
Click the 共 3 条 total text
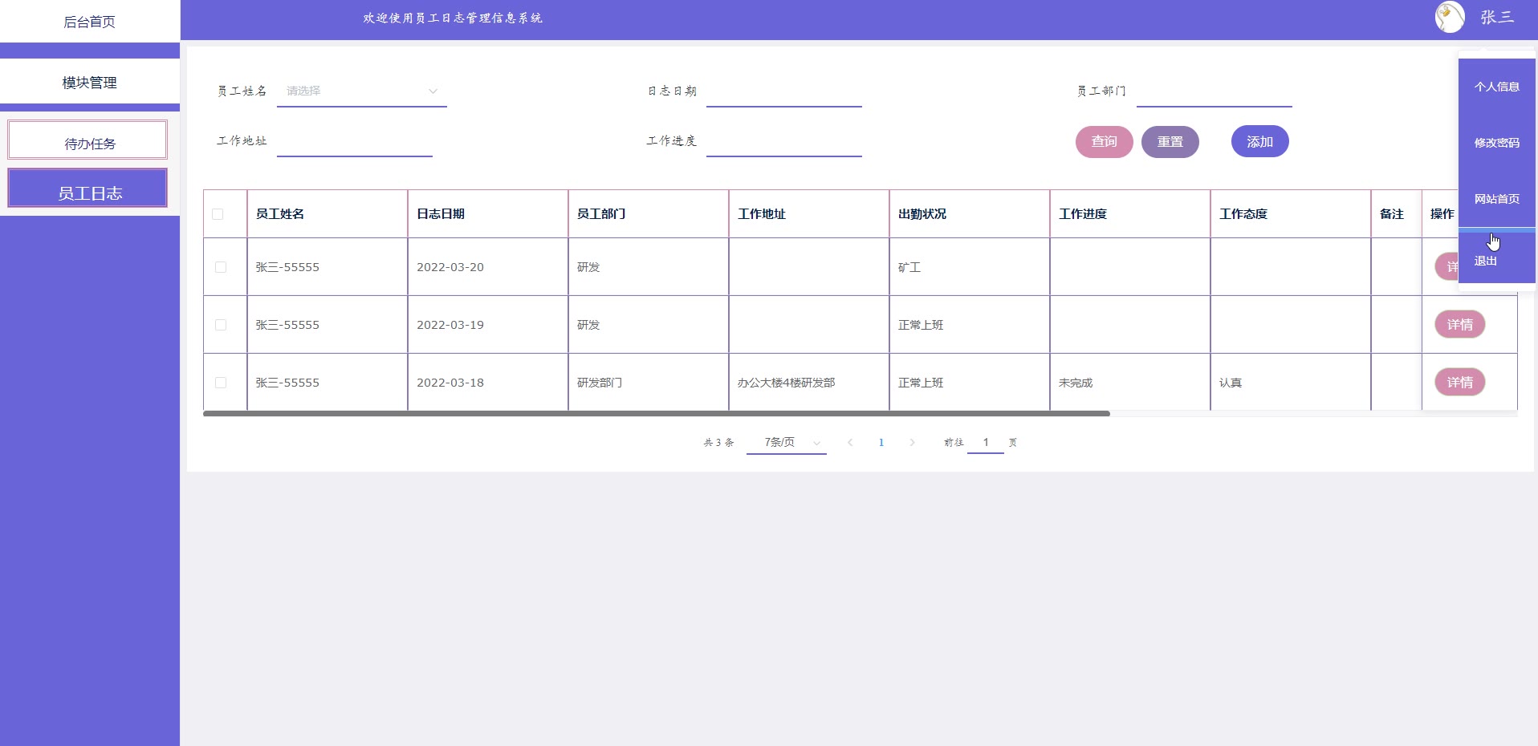pyautogui.click(x=718, y=443)
